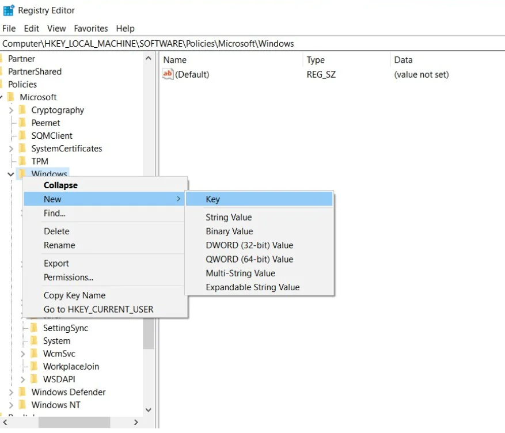Collapse the Windows key via its chevron

click(x=10, y=173)
